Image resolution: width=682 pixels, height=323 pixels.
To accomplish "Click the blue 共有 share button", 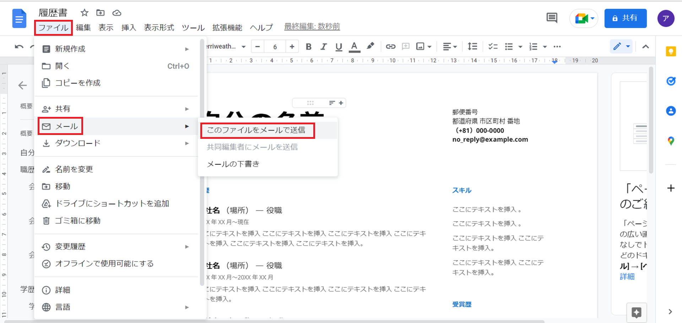I will [x=625, y=18].
